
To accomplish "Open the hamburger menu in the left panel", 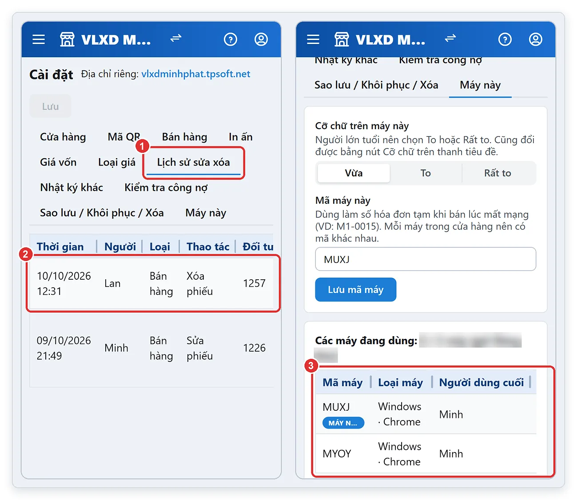I will [x=39, y=40].
